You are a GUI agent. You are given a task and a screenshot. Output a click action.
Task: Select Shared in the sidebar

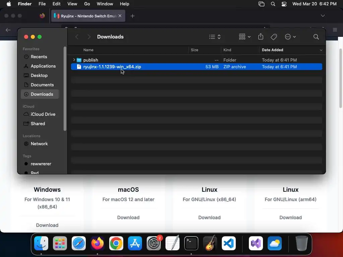click(x=40, y=124)
